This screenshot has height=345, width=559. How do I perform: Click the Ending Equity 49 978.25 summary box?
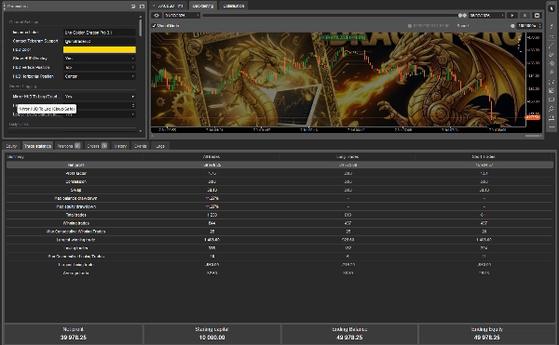[487, 334]
